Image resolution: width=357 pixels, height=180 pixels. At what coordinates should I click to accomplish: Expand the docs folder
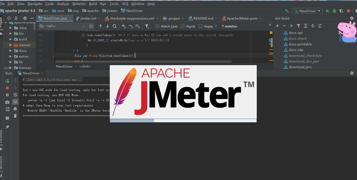tap(11, 50)
